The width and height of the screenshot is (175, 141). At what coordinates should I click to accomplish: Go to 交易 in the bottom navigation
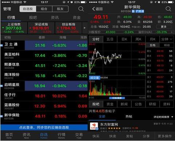79,136
